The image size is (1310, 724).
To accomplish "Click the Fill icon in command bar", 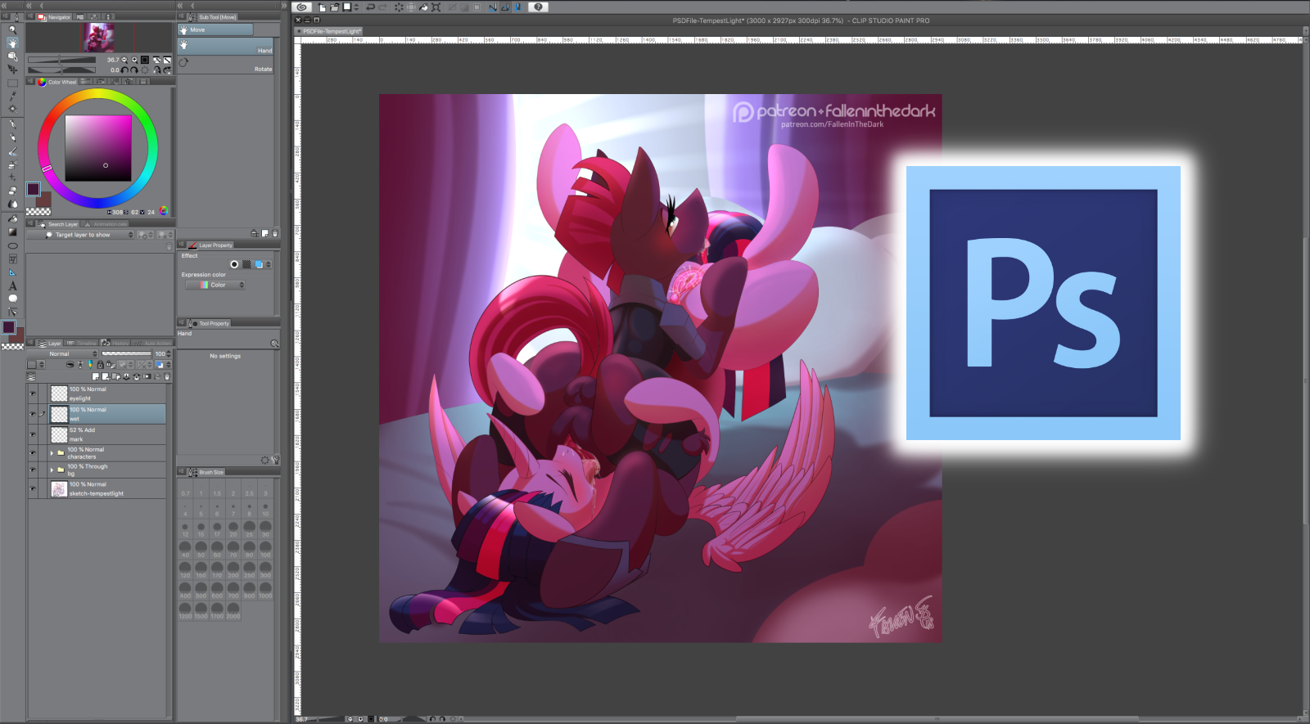I will click(x=423, y=7).
